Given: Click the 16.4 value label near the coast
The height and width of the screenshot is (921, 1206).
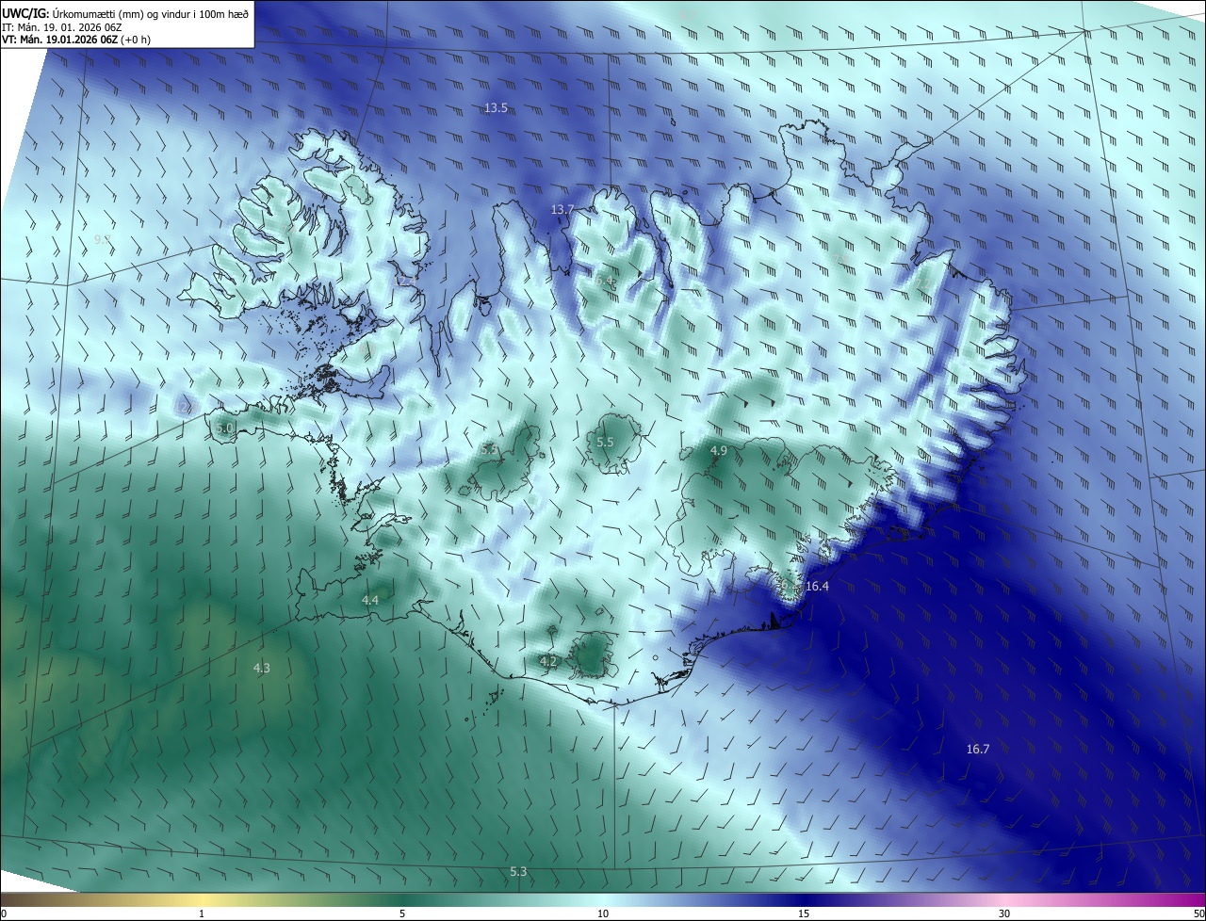Looking at the screenshot, I should (817, 587).
